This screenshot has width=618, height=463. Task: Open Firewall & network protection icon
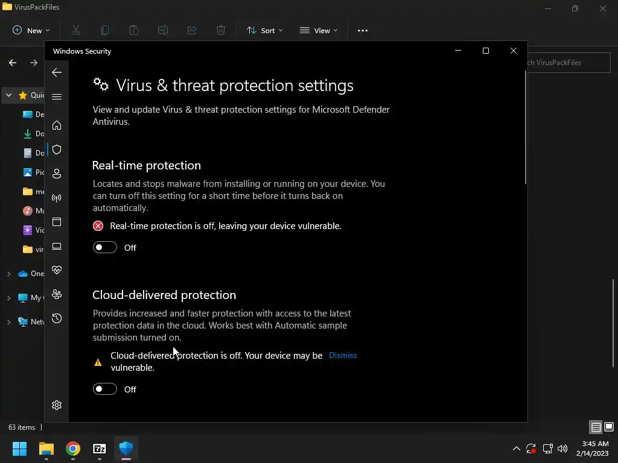57,198
